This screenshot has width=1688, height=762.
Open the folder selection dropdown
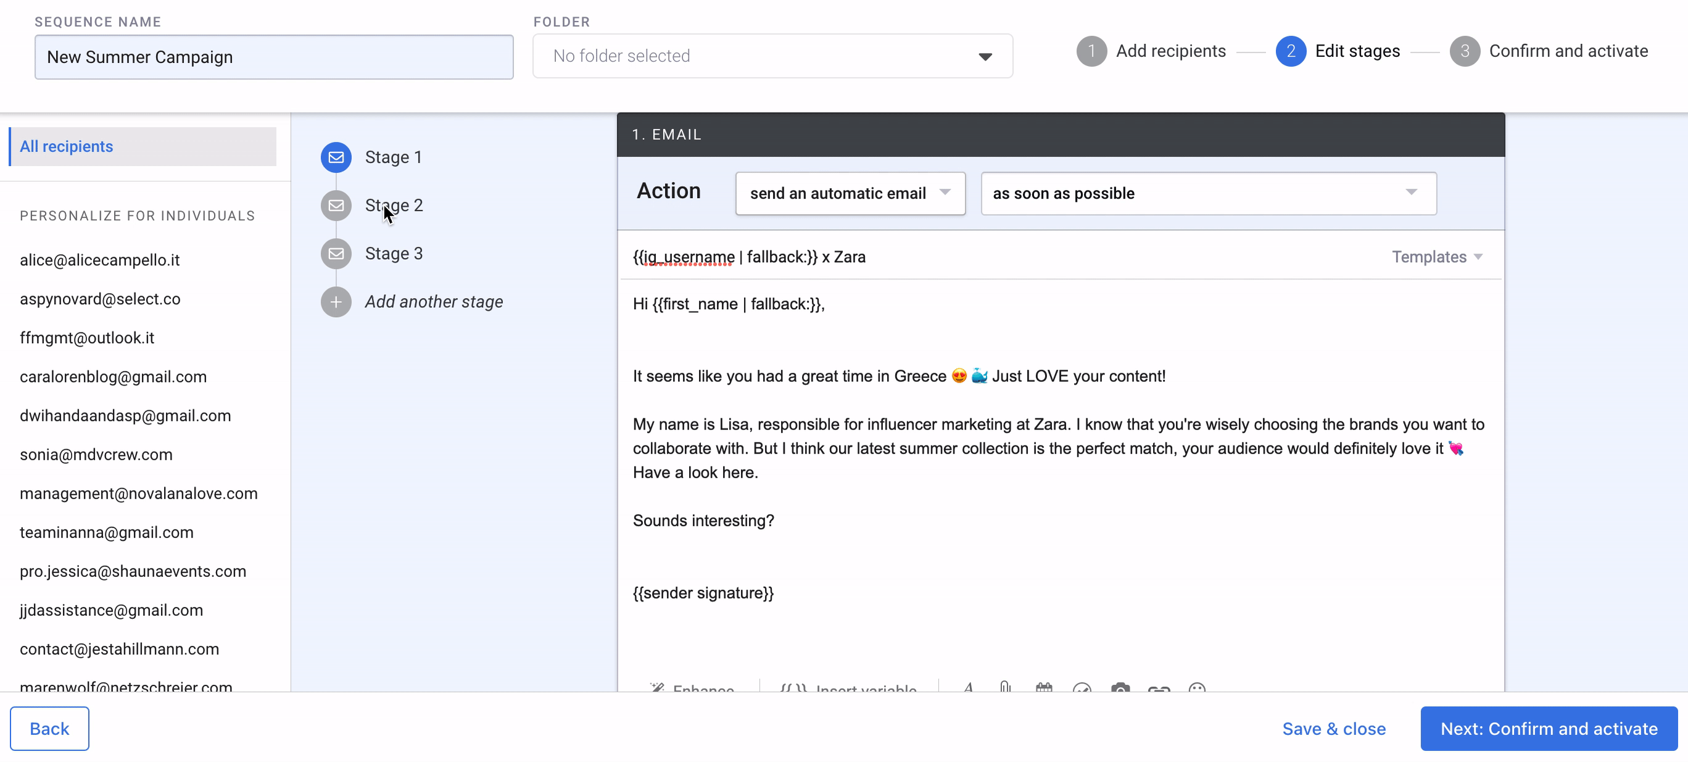click(772, 56)
